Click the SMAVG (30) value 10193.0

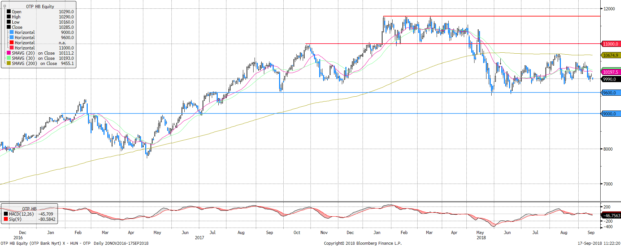tap(66, 58)
